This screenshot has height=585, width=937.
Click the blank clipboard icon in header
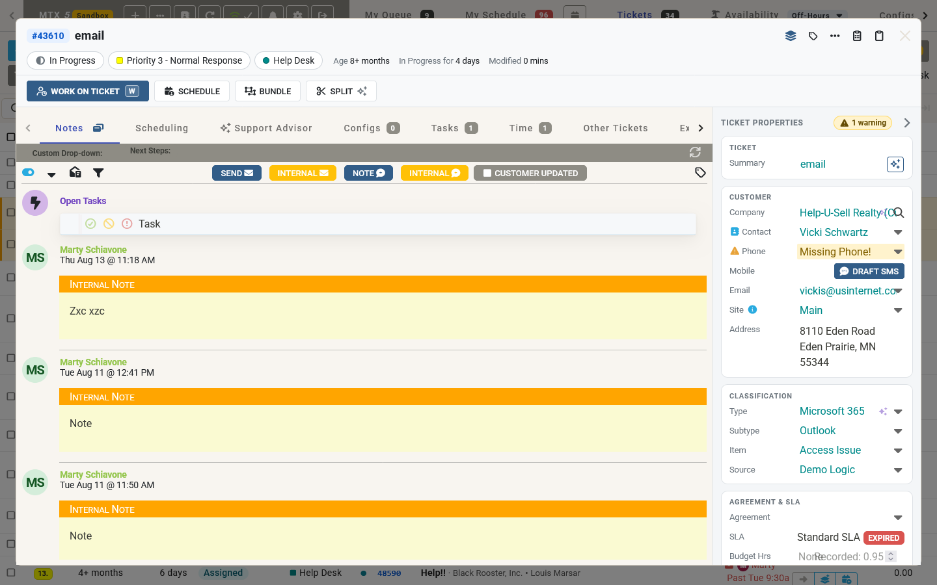coord(879,36)
